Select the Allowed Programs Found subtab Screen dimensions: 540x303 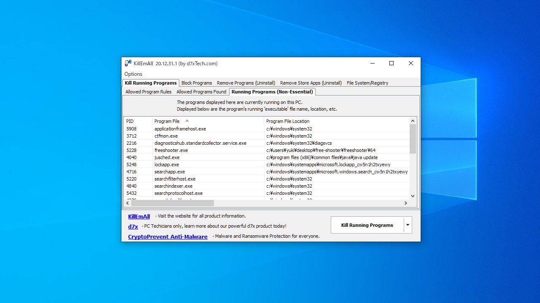click(x=201, y=92)
